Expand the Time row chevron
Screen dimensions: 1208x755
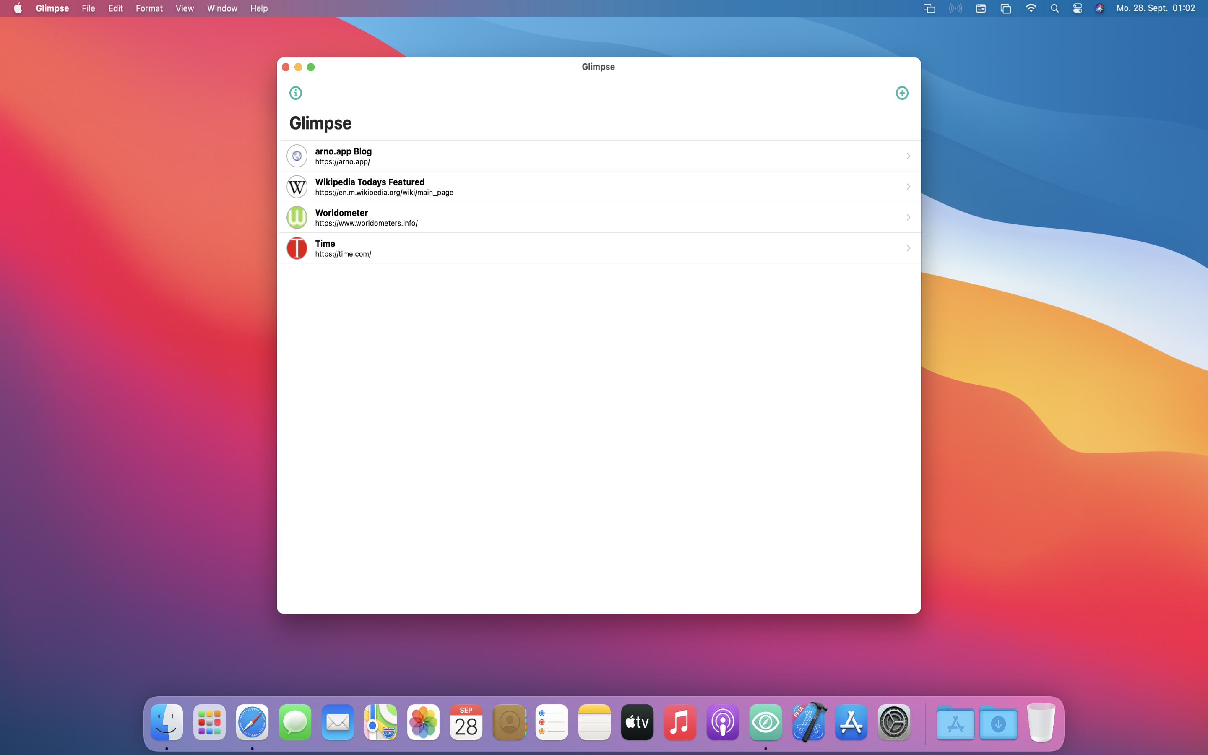(908, 248)
